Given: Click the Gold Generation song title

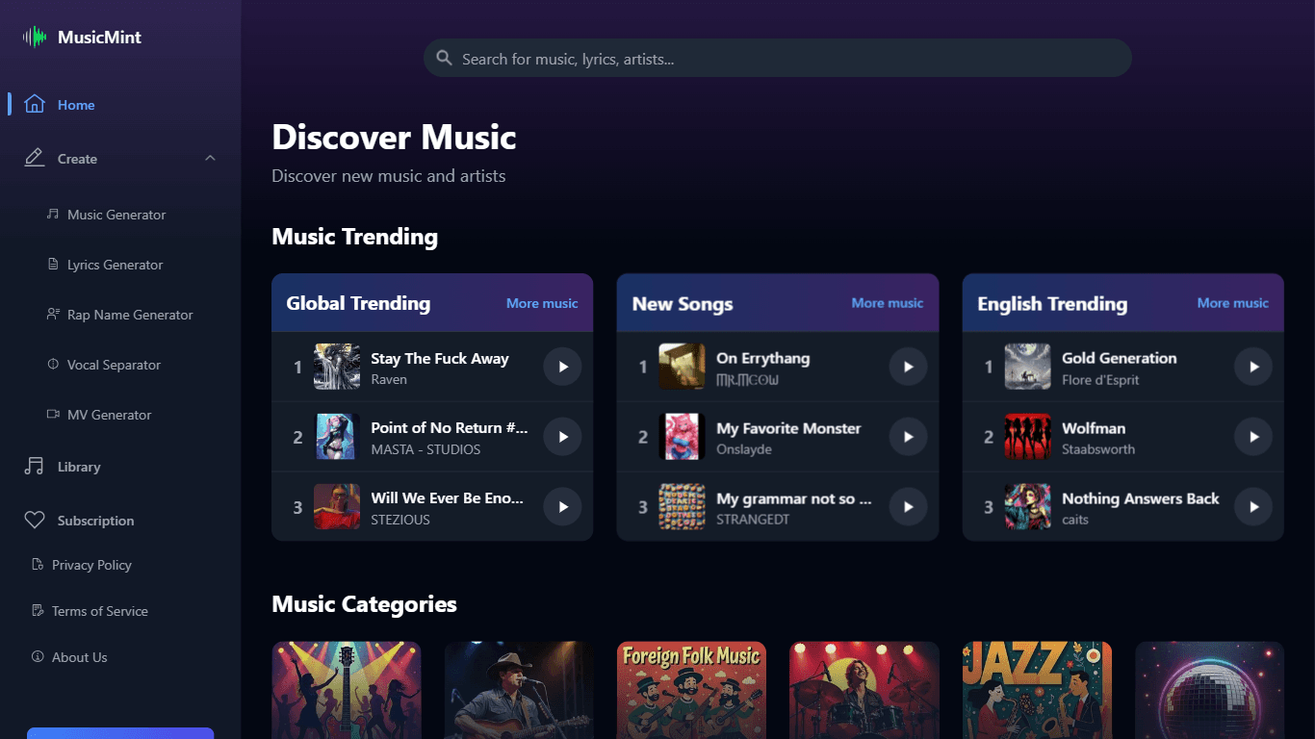Looking at the screenshot, I should 1119,358.
